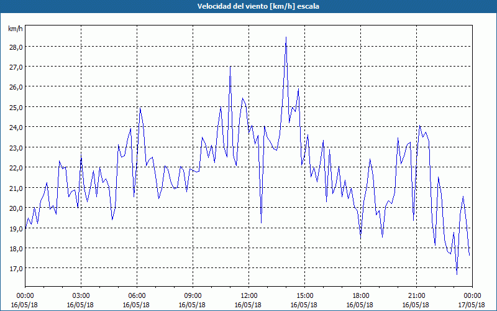Image resolution: width=497 pixels, height=311 pixels.
Task: Click the 20,0 y-axis label
Action: pos(16,208)
